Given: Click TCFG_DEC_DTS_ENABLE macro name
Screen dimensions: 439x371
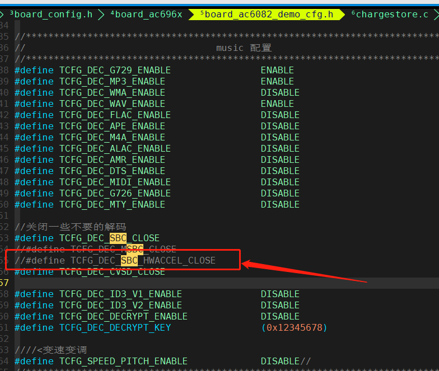Looking at the screenshot, I should 112,171.
